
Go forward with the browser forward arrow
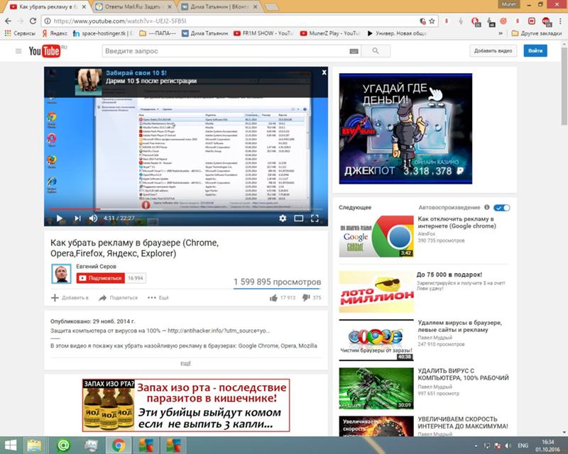(21, 21)
